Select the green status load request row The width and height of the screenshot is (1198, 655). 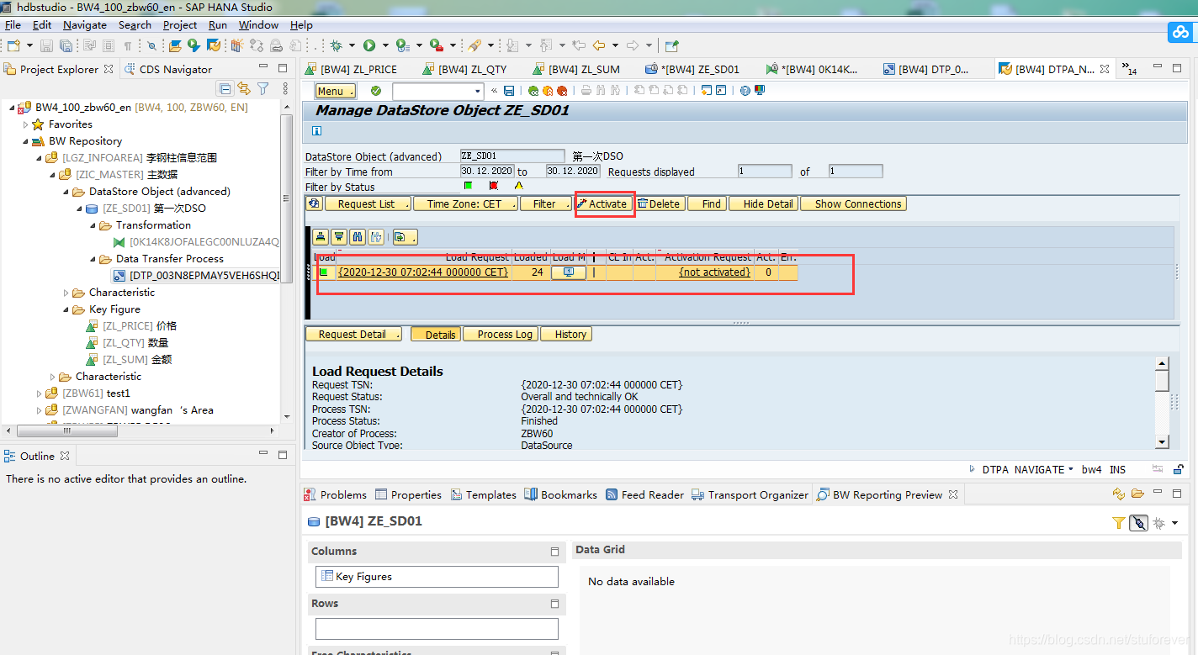pyautogui.click(x=323, y=272)
